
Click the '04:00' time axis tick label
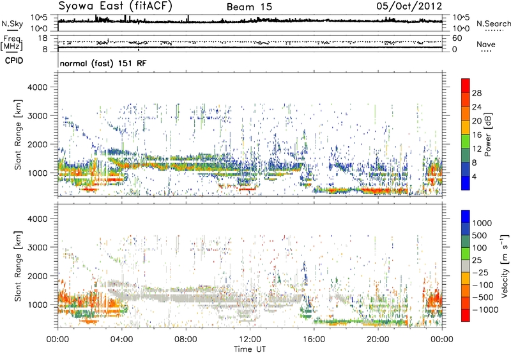coord(122,340)
